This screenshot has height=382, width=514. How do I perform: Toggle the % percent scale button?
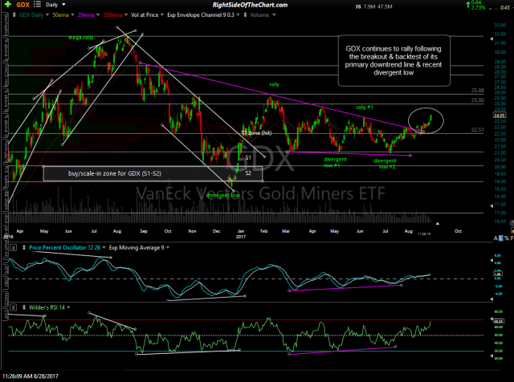click(507, 238)
